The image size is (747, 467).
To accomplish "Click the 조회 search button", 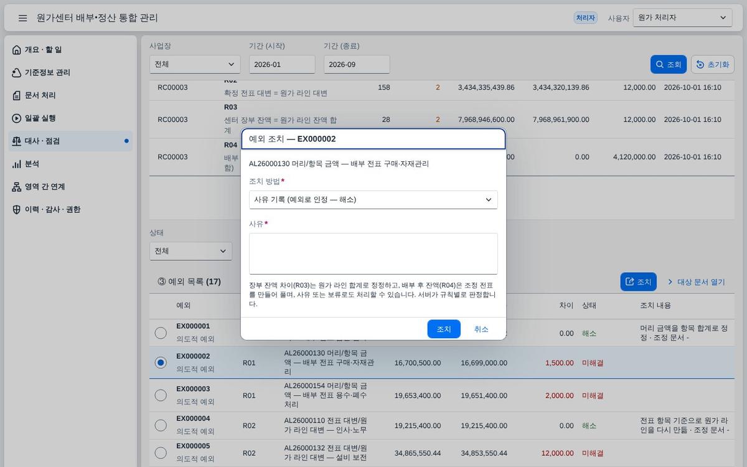I will point(669,64).
